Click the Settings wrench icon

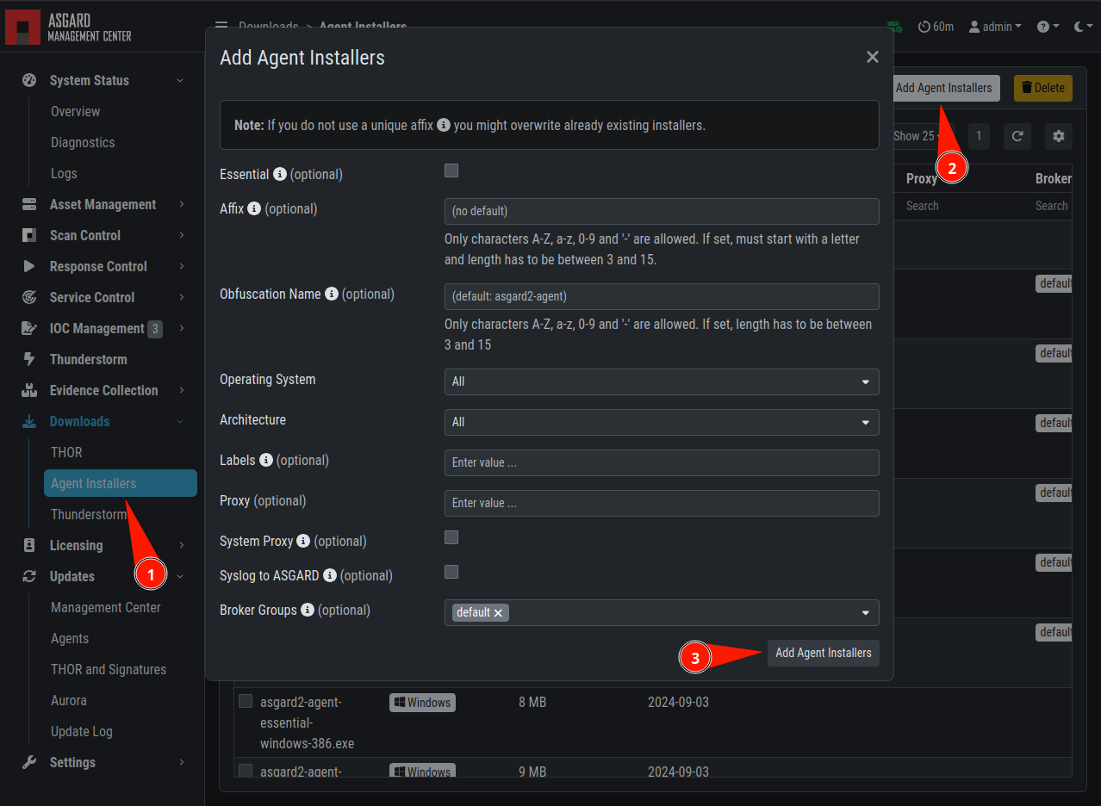click(x=29, y=762)
